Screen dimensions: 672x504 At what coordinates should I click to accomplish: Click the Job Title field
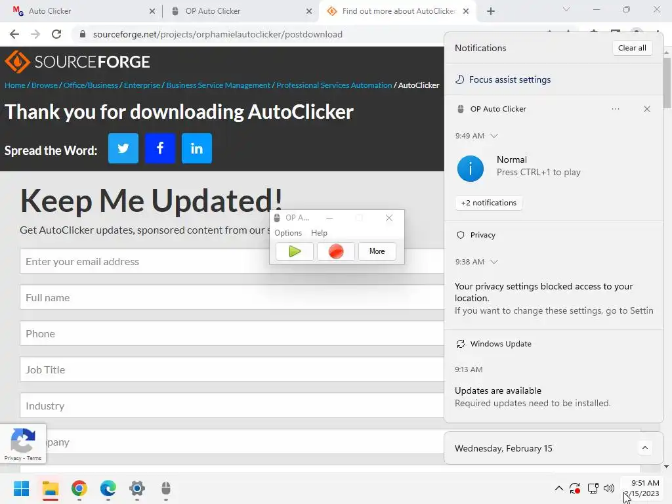pyautogui.click(x=232, y=369)
